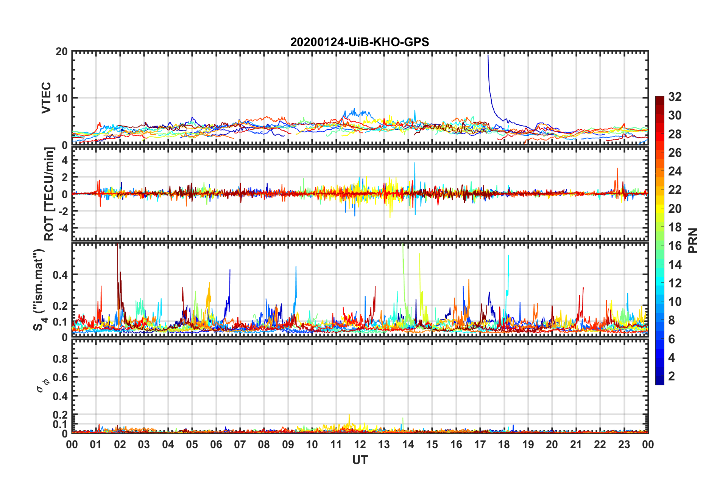Select the 28 tick on PRN colorbar
Image resolution: width=720 pixels, height=481 pixels.
point(675,134)
